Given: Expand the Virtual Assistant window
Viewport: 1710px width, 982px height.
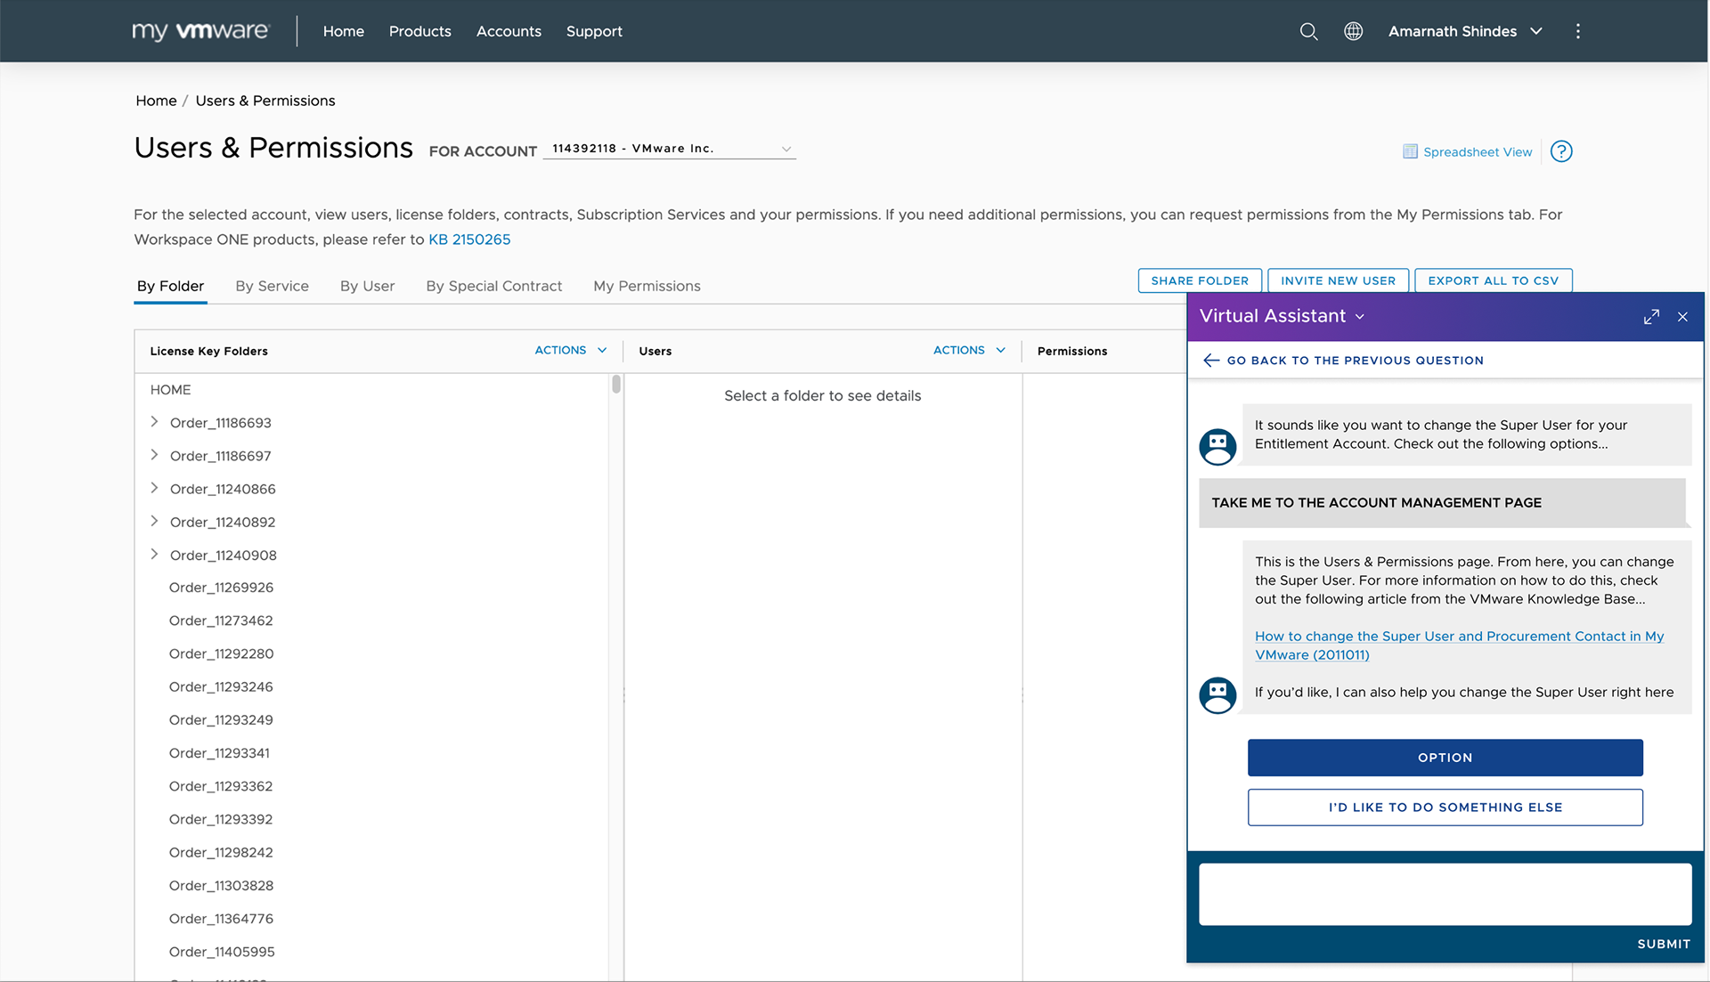Looking at the screenshot, I should point(1651,317).
